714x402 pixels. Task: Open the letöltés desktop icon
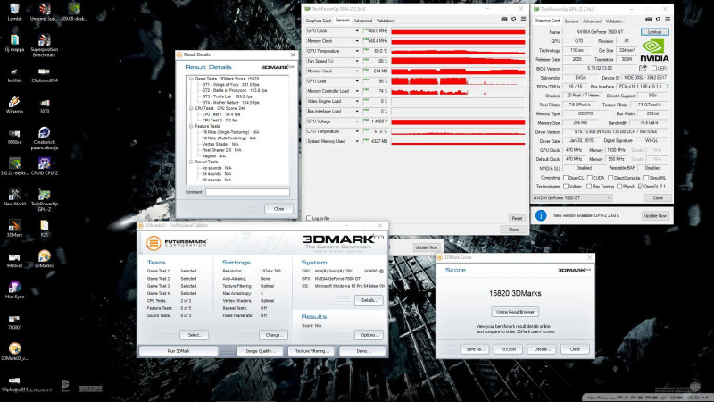[x=14, y=74]
